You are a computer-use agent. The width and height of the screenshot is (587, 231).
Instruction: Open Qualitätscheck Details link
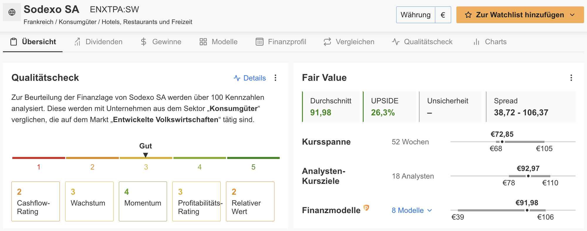click(250, 78)
